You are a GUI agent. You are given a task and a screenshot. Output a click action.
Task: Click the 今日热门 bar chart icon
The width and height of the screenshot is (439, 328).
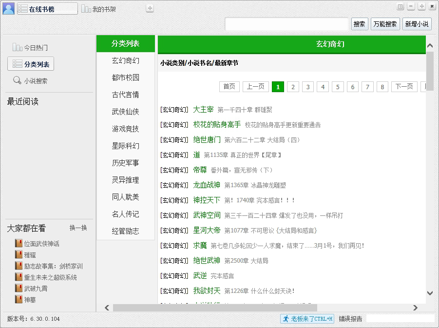pos(17,48)
